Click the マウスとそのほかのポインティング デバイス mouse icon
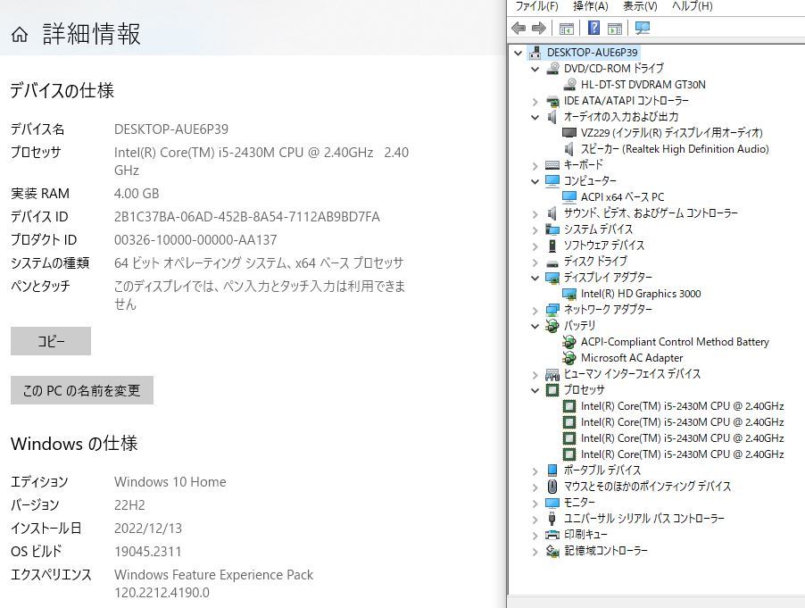Screen dimensions: 805x608 tap(552, 487)
